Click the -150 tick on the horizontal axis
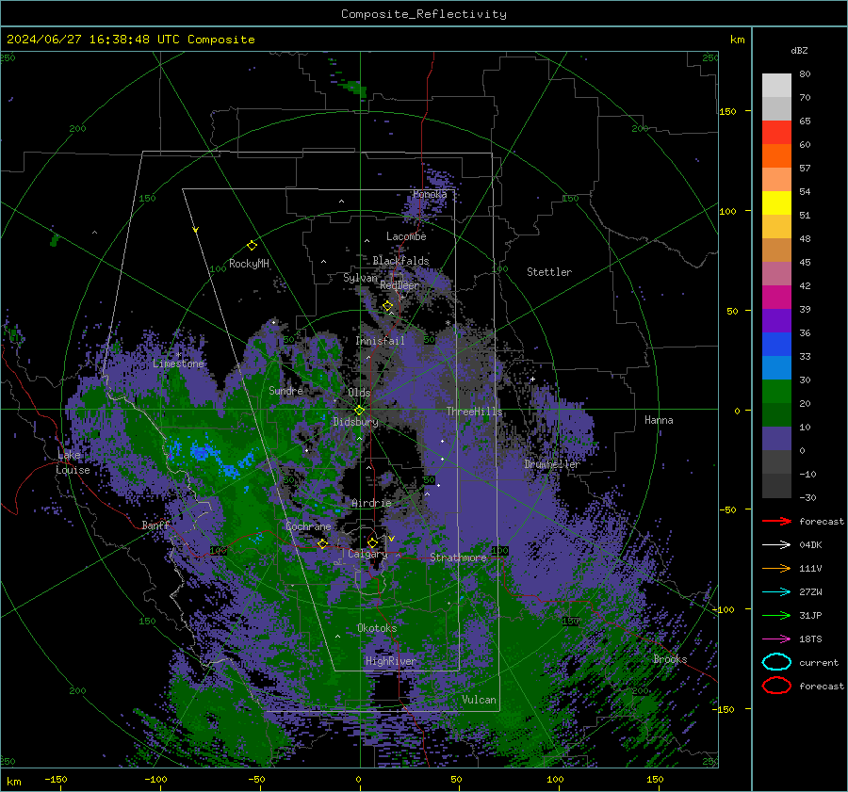 [x=56, y=779]
